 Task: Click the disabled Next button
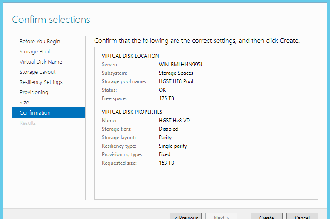click(x=221, y=216)
